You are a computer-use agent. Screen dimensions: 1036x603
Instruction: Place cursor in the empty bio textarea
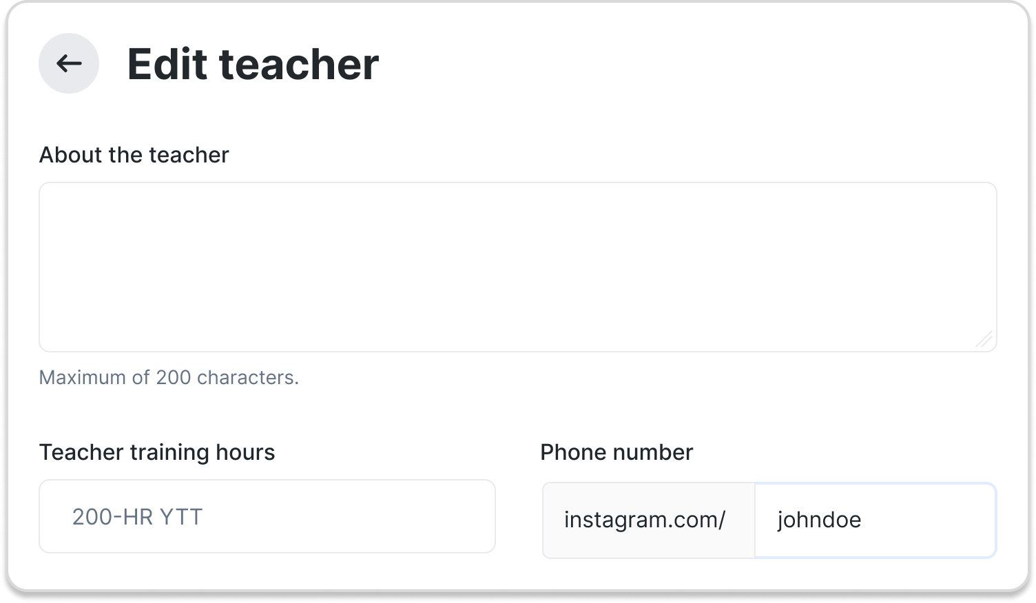[x=518, y=267]
